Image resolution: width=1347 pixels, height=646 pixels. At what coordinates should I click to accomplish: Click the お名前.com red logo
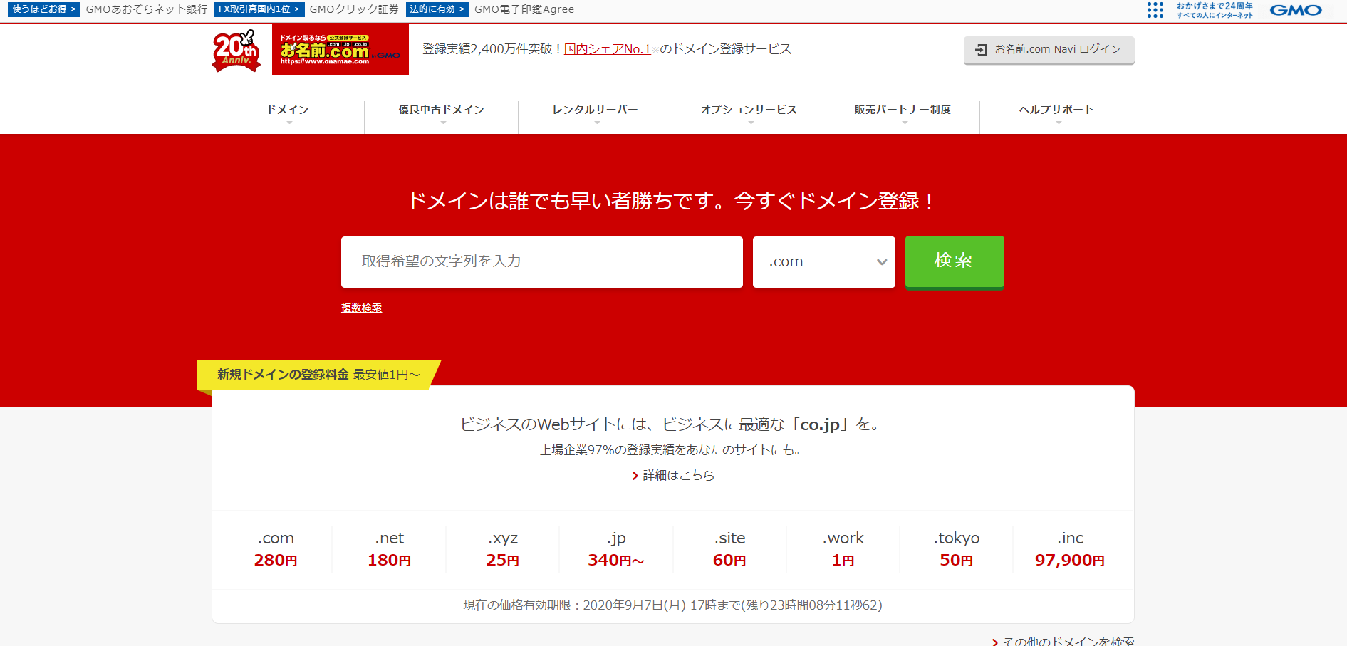tap(340, 50)
